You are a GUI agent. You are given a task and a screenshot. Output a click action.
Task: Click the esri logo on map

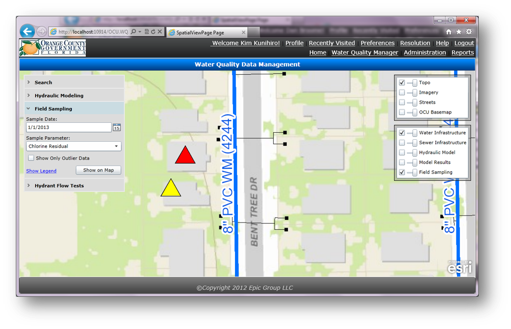click(459, 267)
